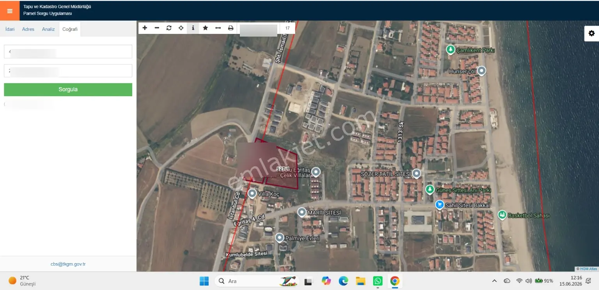The width and height of the screenshot is (599, 290).
Task: Open Task View in the taskbar
Action: click(x=309, y=281)
